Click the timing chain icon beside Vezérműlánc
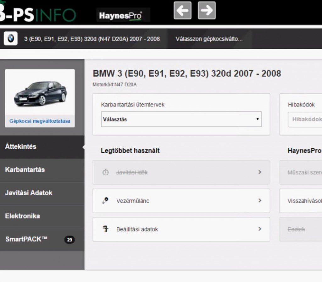The width and height of the screenshot is (322, 282). pyautogui.click(x=106, y=200)
